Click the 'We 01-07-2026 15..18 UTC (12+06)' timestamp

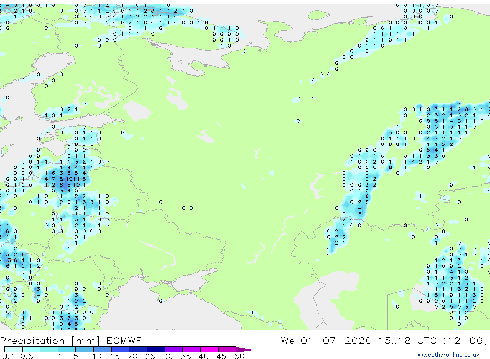[384, 341]
